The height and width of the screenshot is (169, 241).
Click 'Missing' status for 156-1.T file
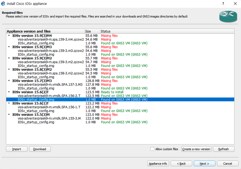coord(106,107)
